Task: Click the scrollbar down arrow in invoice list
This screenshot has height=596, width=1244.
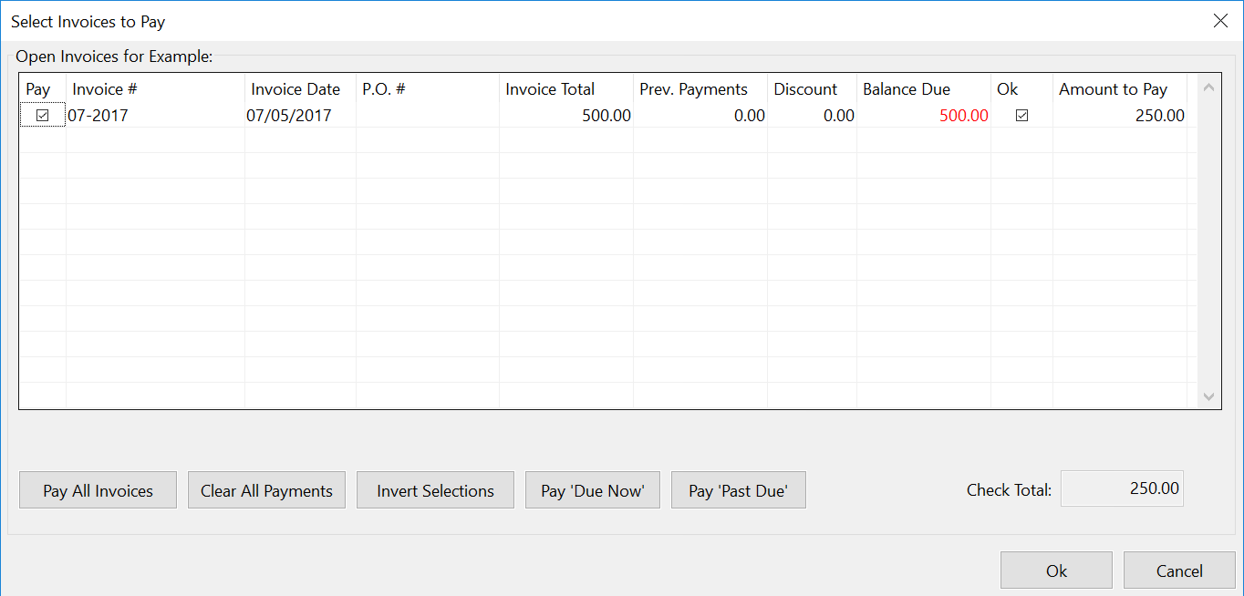Action: pyautogui.click(x=1209, y=396)
